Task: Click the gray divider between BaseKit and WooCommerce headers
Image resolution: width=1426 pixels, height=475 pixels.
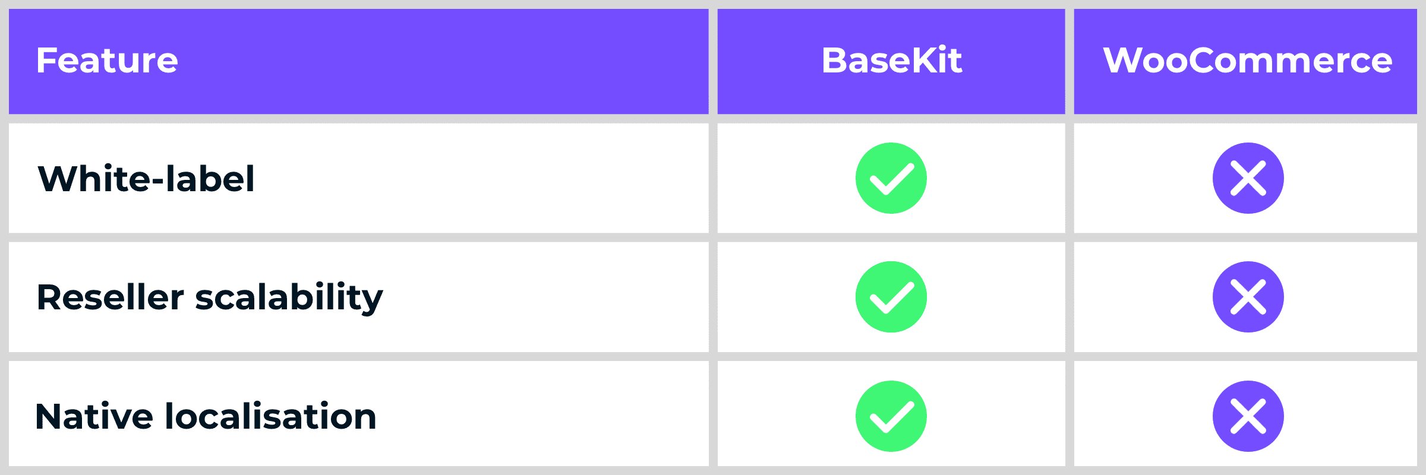Action: pyautogui.click(x=1069, y=61)
